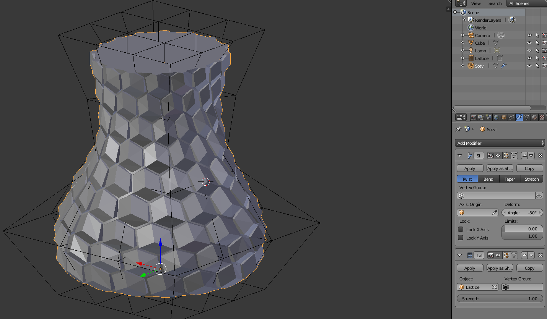Click the pin icon beside Sotvl breadcrumb
Image resolution: width=547 pixels, height=319 pixels.
click(x=458, y=130)
